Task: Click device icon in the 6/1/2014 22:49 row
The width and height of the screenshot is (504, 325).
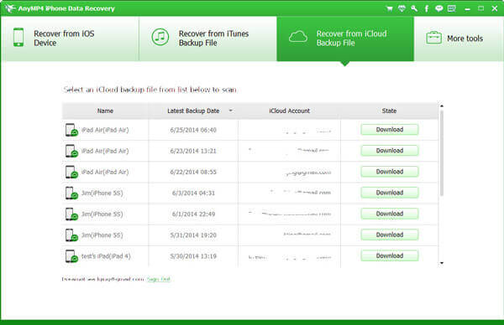Action: tap(71, 214)
